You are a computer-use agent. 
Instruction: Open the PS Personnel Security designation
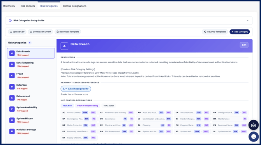(230, 125)
